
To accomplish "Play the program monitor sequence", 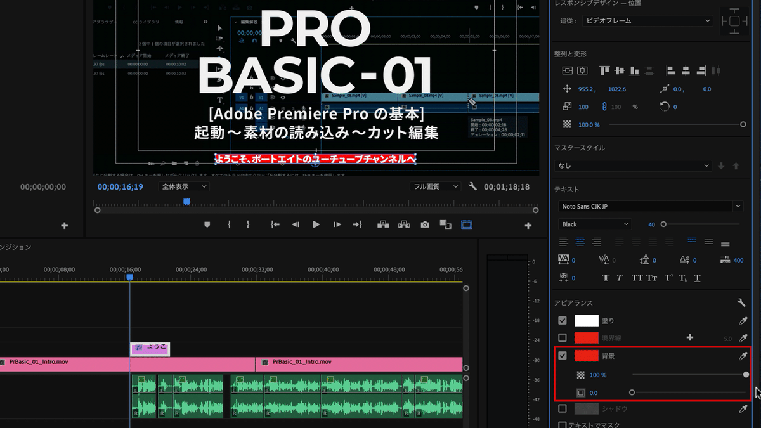I will tap(316, 224).
